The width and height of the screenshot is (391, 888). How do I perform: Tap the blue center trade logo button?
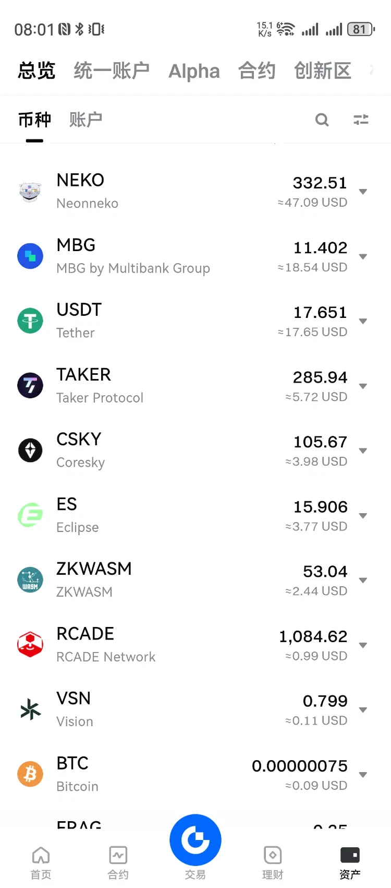[x=195, y=840]
